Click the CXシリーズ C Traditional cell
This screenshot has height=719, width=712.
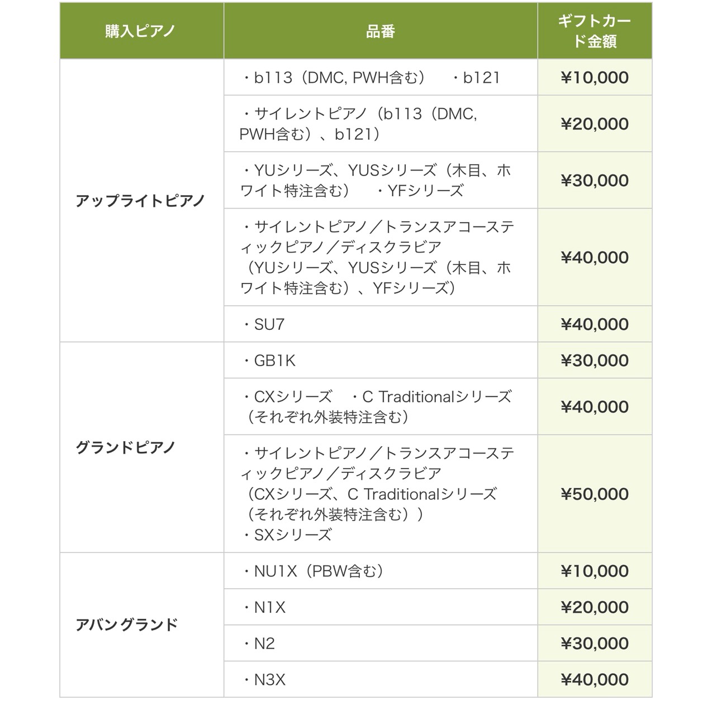coord(381,406)
